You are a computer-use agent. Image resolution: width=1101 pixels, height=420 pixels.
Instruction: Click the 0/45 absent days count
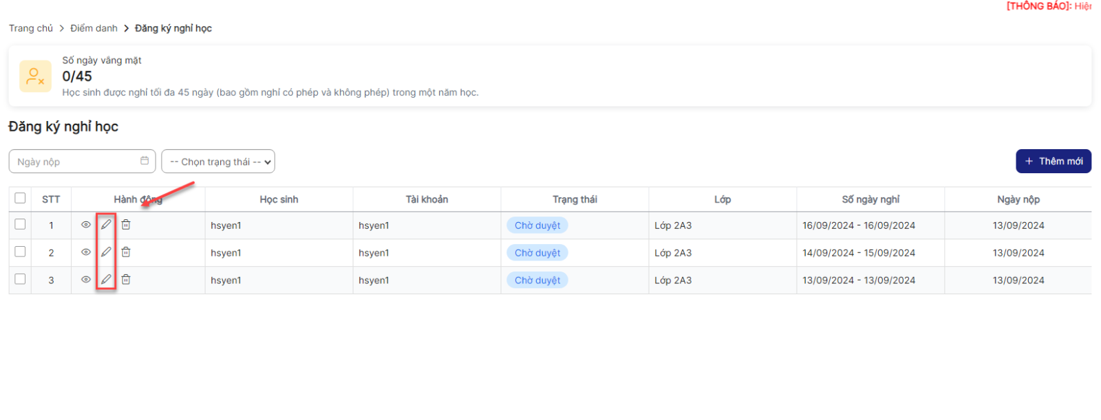click(77, 76)
